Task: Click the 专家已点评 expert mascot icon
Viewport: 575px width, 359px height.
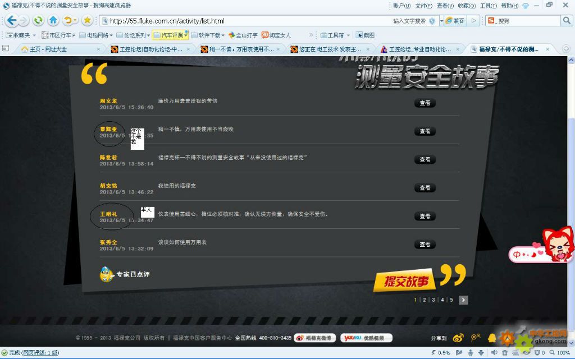Action: (107, 274)
